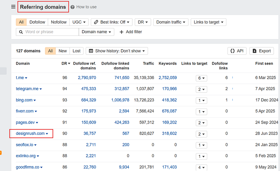Select the Dofollow filter
Viewport: 280px width, 171px height.
(37, 22)
